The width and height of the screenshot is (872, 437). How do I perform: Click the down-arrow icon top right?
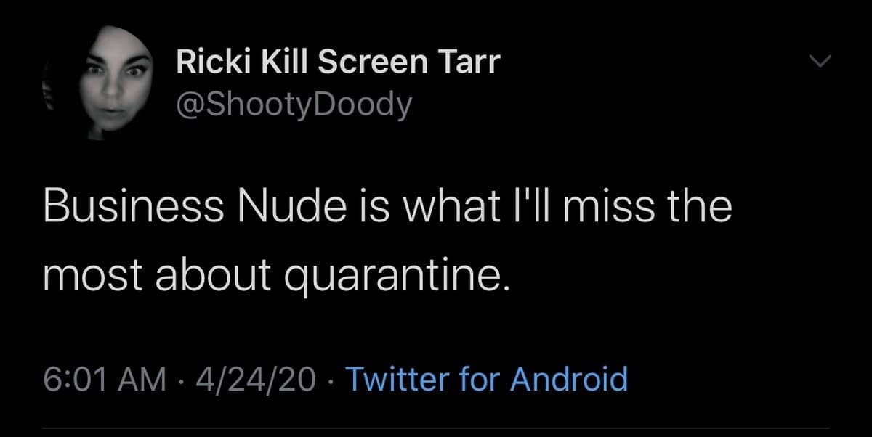click(821, 62)
